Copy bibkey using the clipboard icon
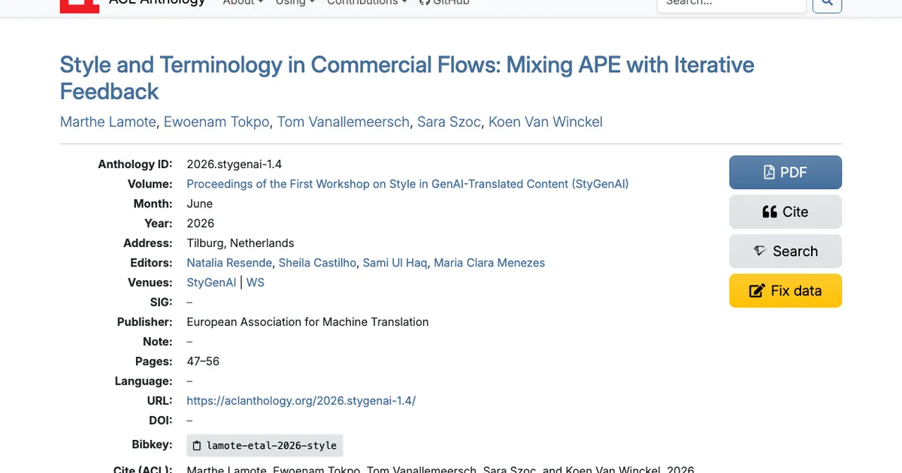The height and width of the screenshot is (473, 902). click(197, 445)
